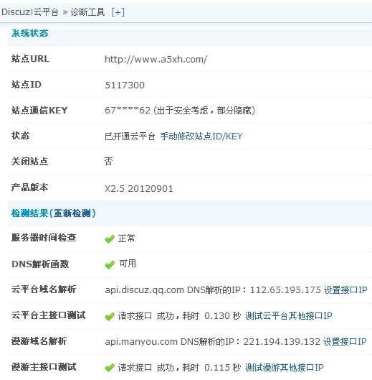Click the 云平台域名解析 row label
Image resolution: width=372 pixels, height=380 pixels.
coord(44,289)
